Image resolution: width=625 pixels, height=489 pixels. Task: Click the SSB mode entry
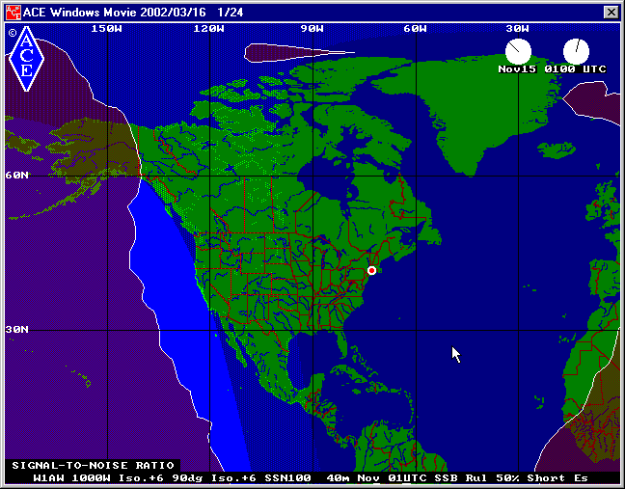pos(446,477)
